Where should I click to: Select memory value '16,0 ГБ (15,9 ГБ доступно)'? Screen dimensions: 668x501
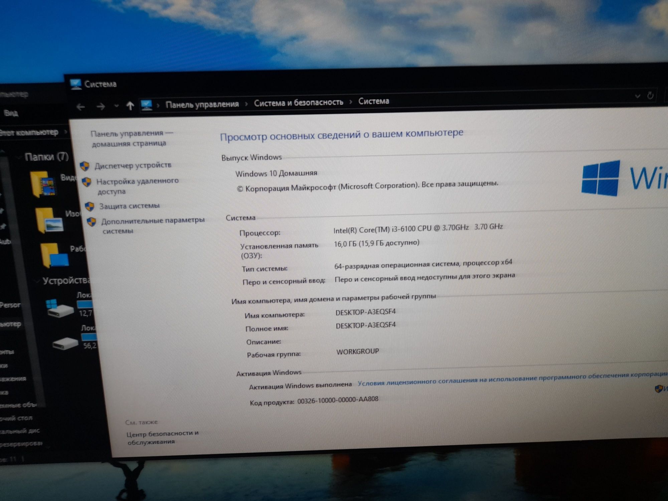click(x=377, y=243)
